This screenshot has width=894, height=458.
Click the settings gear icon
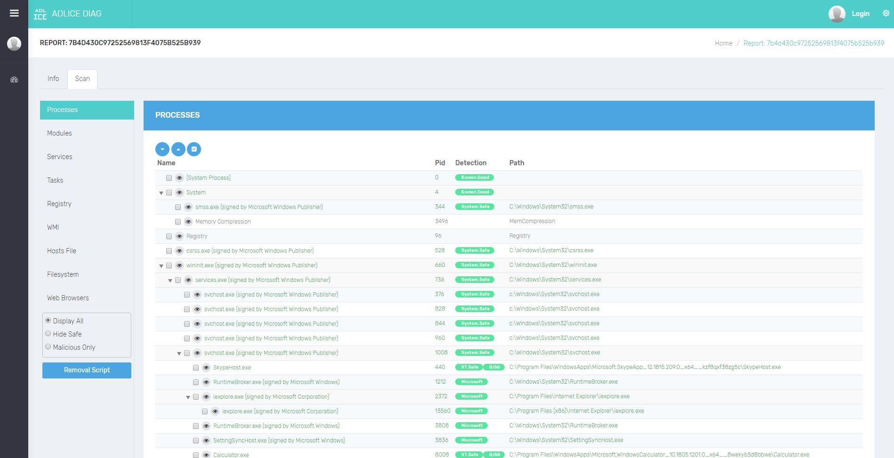tap(886, 14)
